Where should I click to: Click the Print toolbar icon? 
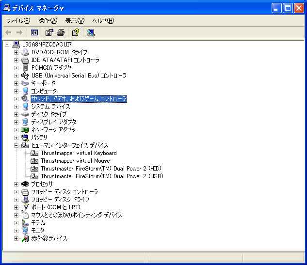(61, 32)
